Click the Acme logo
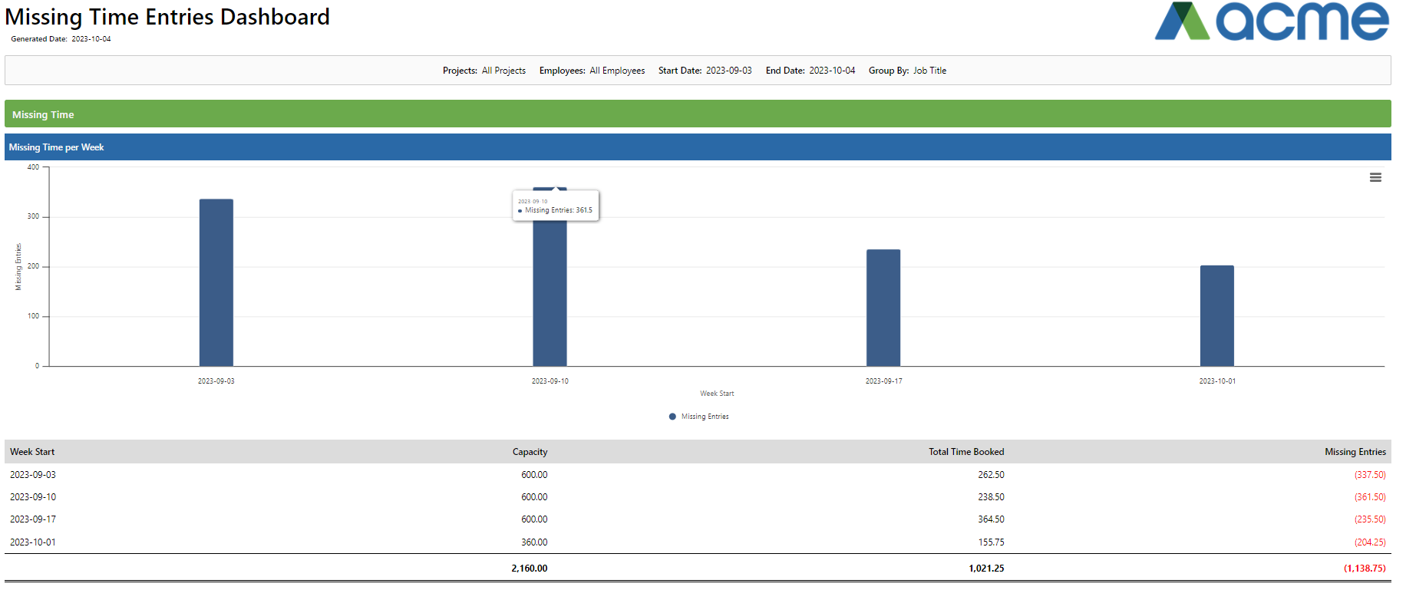The height and width of the screenshot is (590, 1406). [x=1272, y=21]
